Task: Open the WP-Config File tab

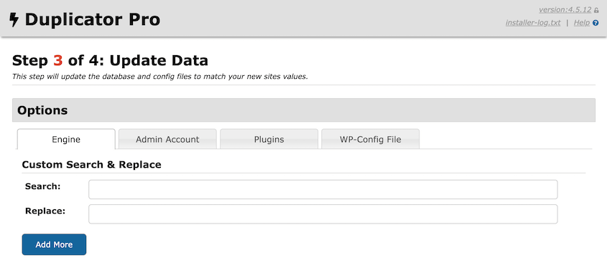Action: (x=371, y=140)
